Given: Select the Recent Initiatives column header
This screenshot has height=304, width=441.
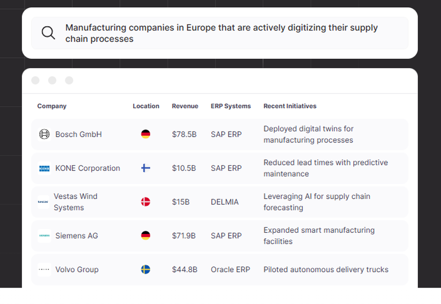Looking at the screenshot, I should click(x=290, y=106).
